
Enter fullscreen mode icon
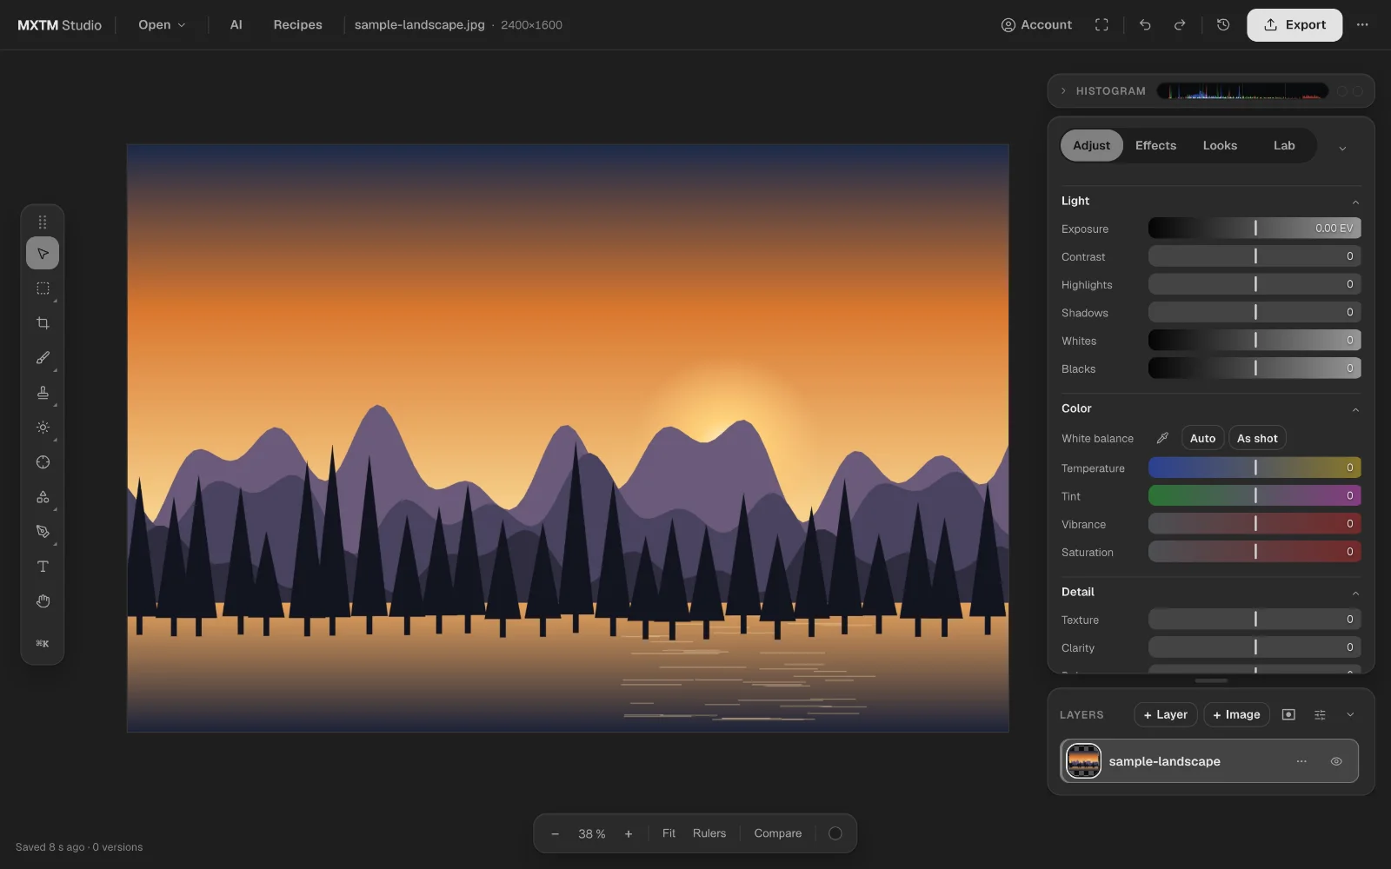pos(1101,24)
